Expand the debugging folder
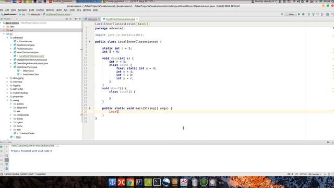Screen dimensions: 334x188 coord(7,78)
